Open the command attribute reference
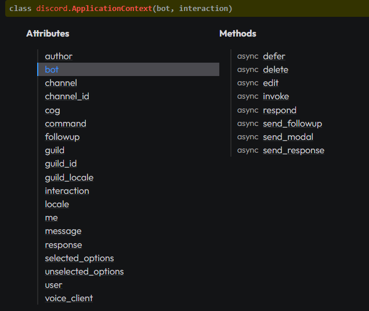Viewport: 369px width, 311px height. click(66, 124)
